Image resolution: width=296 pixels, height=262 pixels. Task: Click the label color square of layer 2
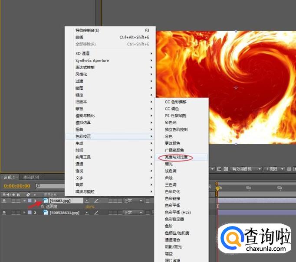[29, 213]
